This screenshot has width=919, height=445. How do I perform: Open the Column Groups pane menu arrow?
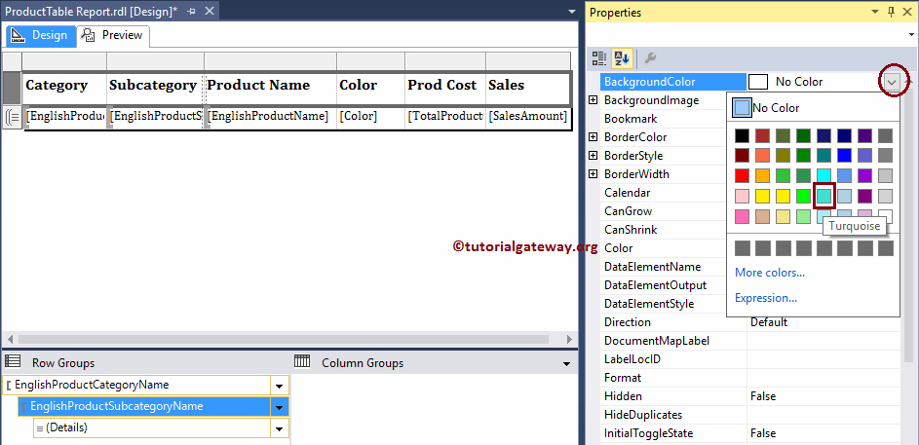coord(566,363)
